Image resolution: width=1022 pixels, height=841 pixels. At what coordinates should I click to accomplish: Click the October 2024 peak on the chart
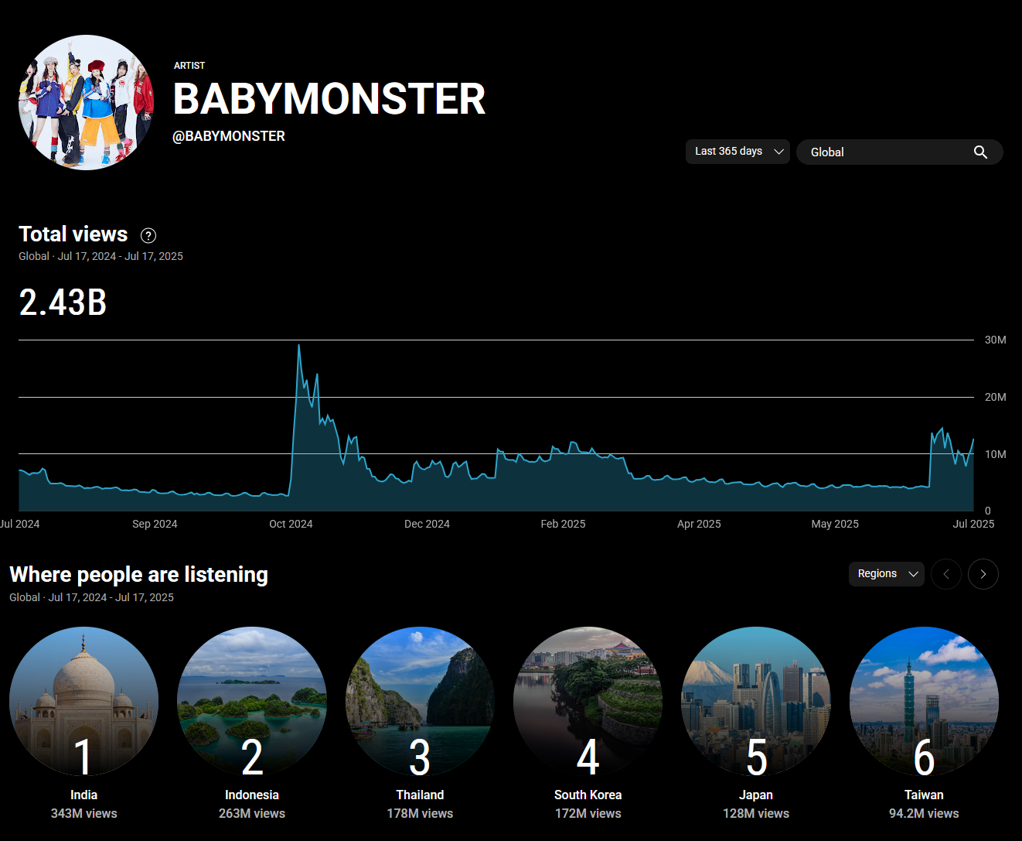[299, 346]
